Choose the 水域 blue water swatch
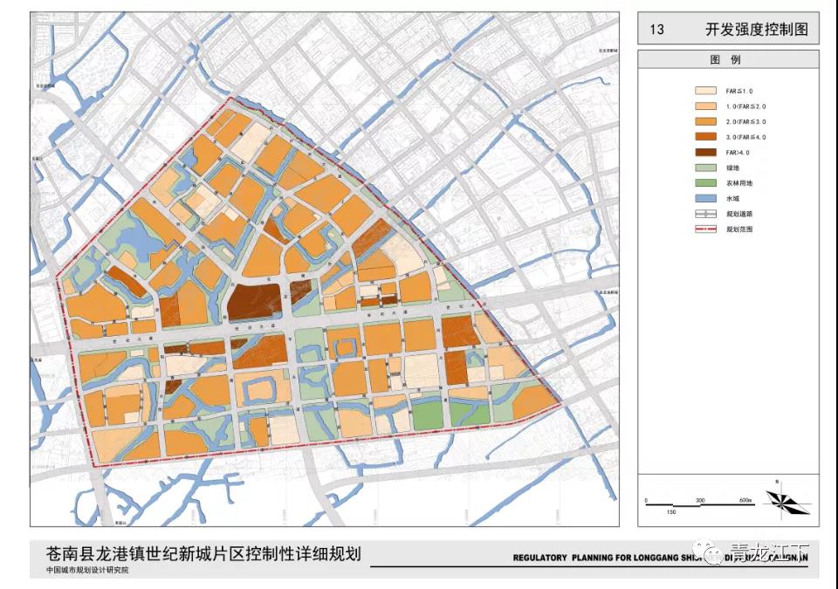Viewport: 838px width, 589px height. coord(704,199)
